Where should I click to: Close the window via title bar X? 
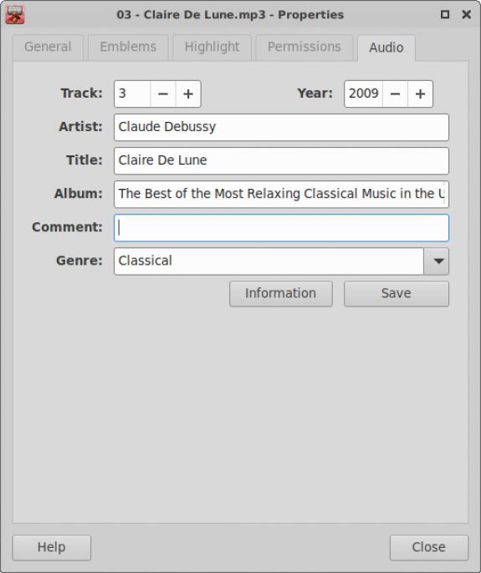(466, 15)
